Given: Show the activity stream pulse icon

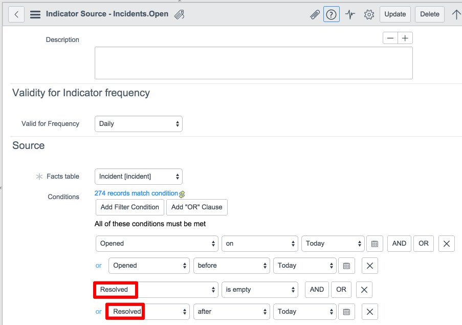Looking at the screenshot, I should click(x=350, y=14).
